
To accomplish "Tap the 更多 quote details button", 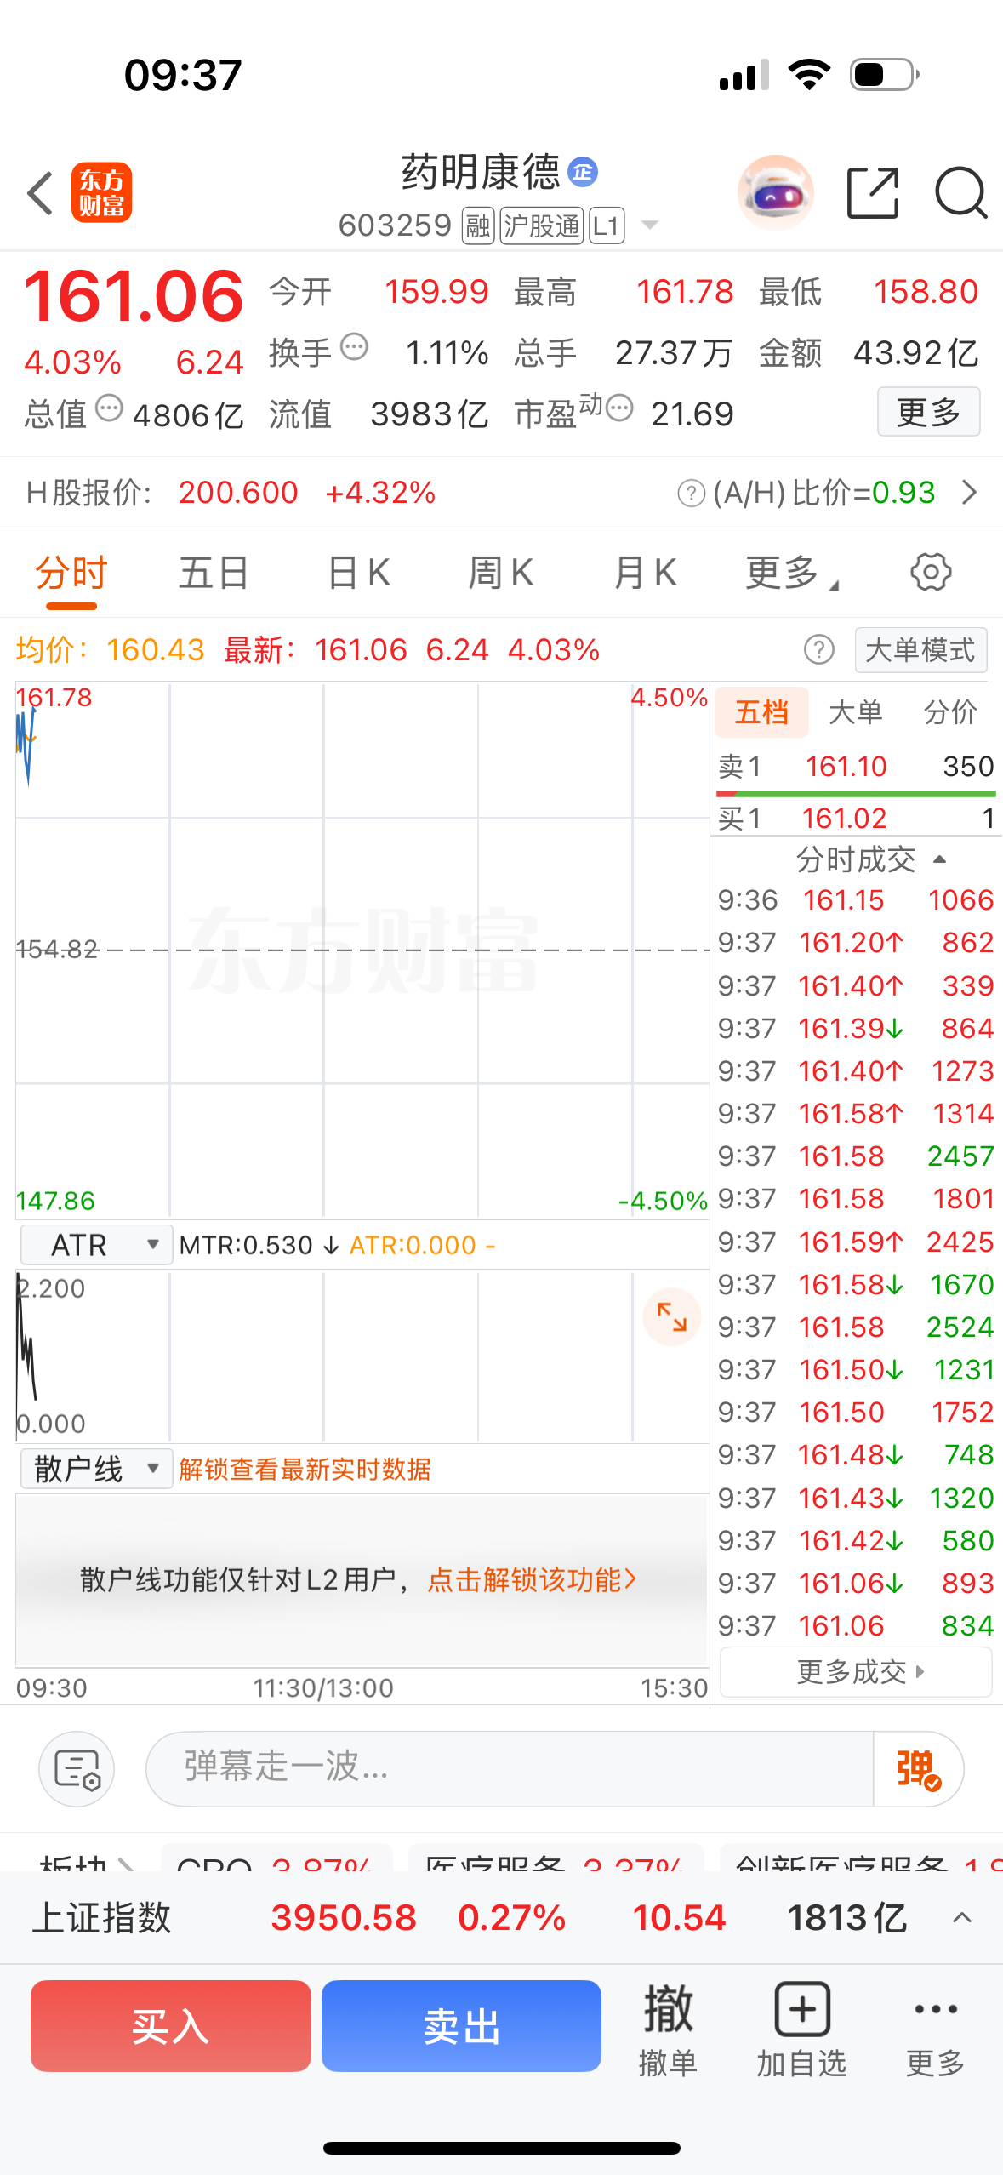I will pos(929,412).
